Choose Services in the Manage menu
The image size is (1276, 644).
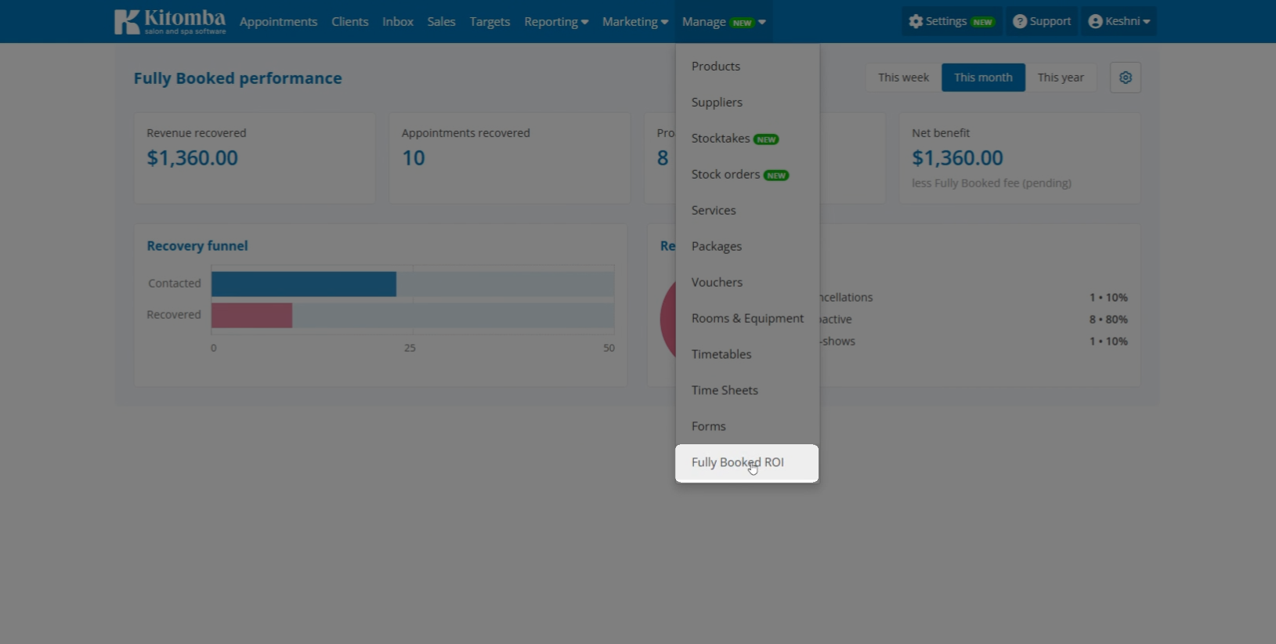coord(747,211)
